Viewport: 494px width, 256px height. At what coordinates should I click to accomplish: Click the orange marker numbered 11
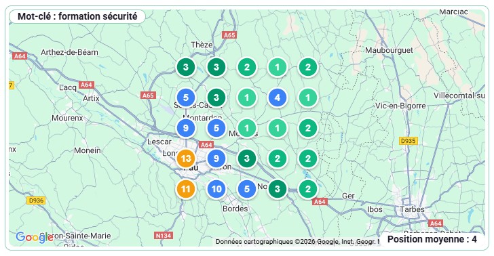[x=185, y=189]
